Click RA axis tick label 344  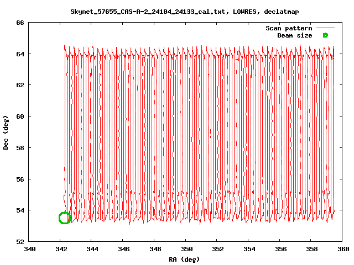point(92,249)
